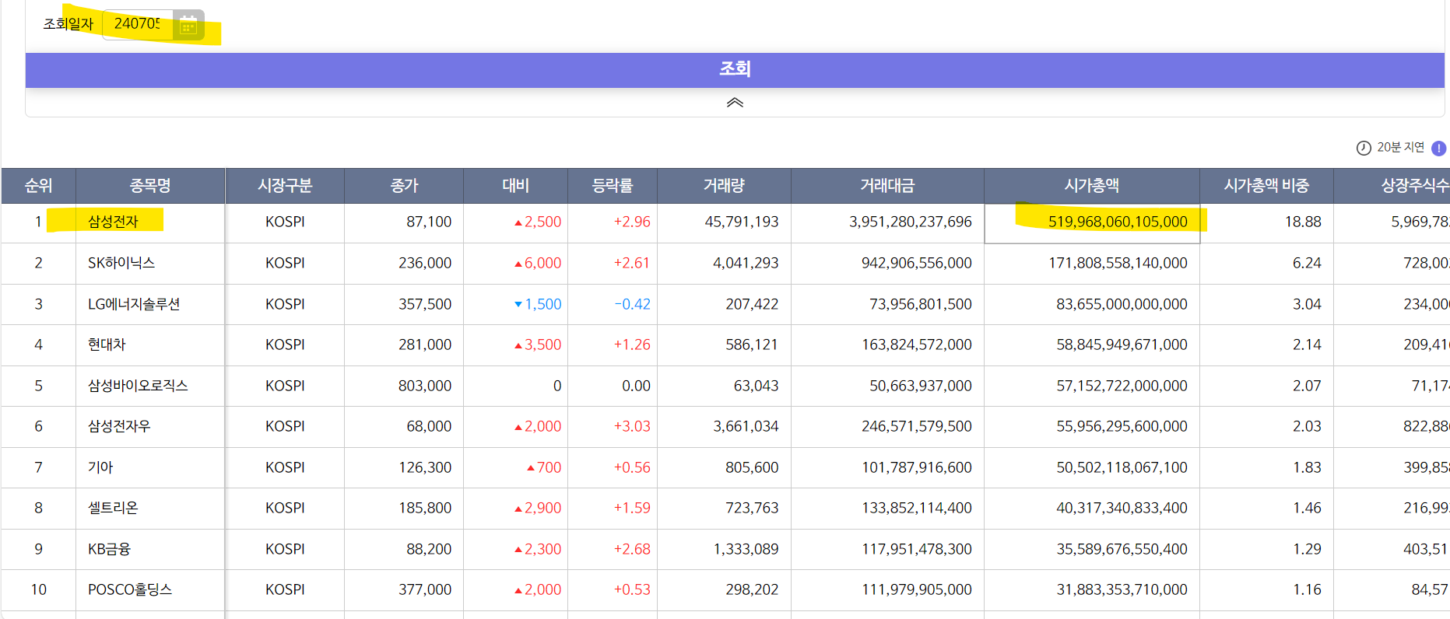Sort by 시가총액 column header
Image resolution: width=1450 pixels, height=619 pixels.
coord(1092,186)
